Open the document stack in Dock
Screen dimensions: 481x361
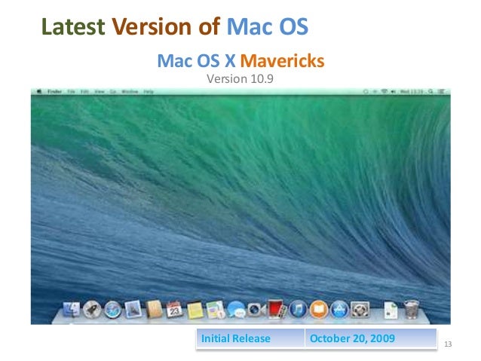(391, 310)
